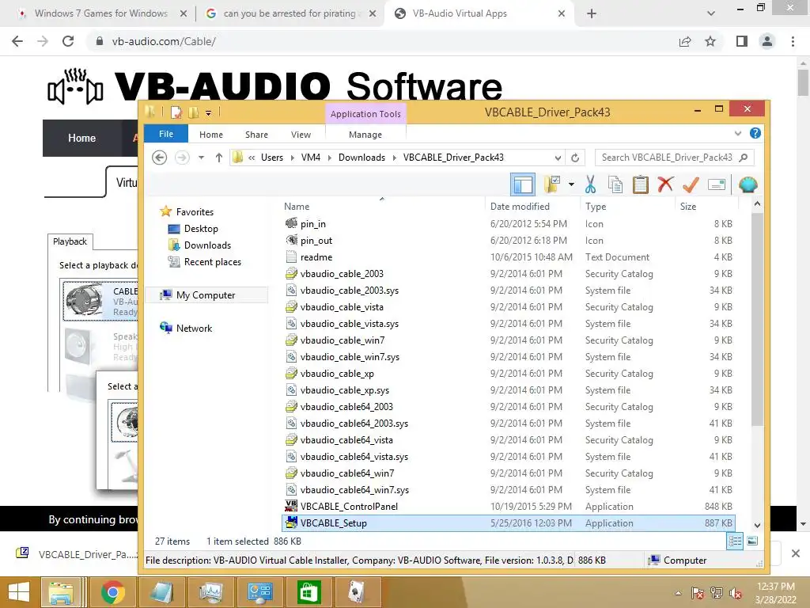The height and width of the screenshot is (608, 810).
Task: Open the File tab in Explorer
Action: pyautogui.click(x=166, y=134)
